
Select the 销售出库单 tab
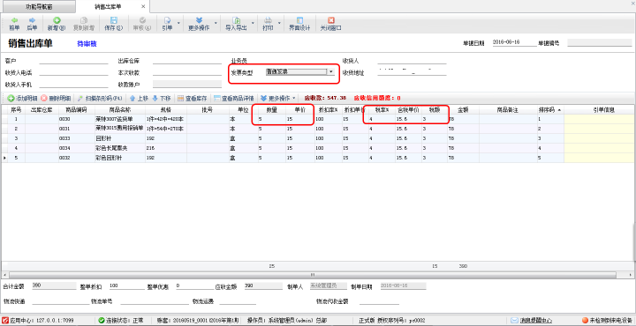[108, 7]
